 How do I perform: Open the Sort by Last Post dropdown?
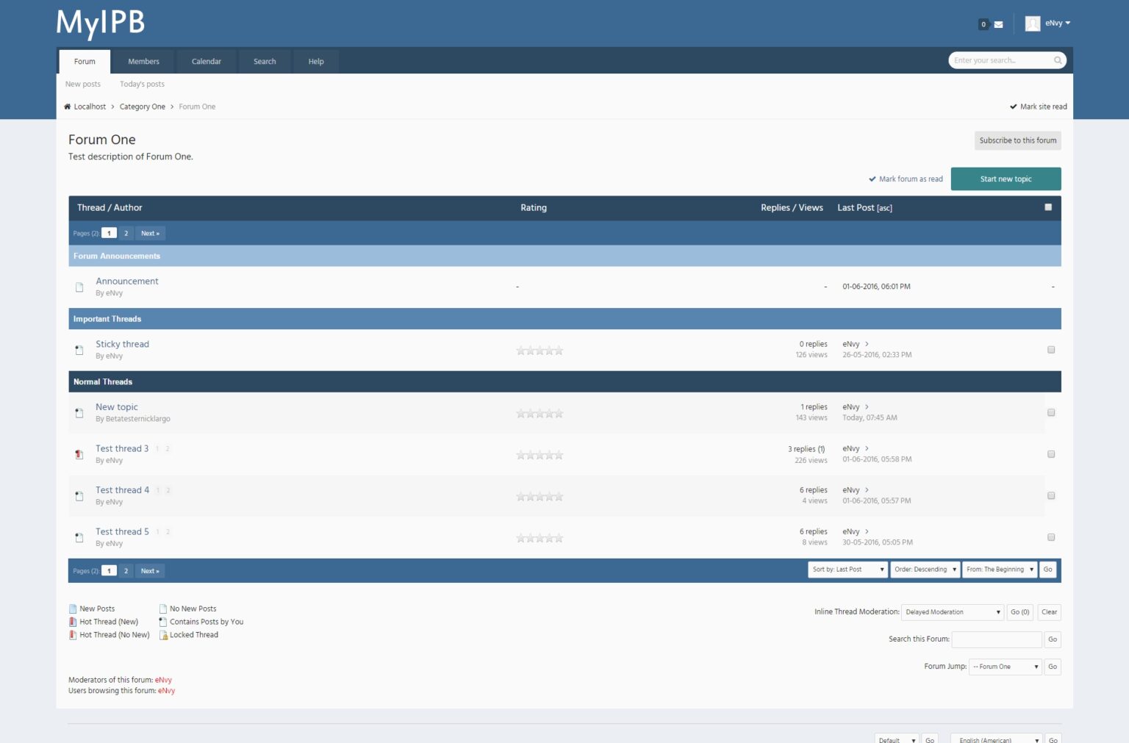click(x=847, y=569)
